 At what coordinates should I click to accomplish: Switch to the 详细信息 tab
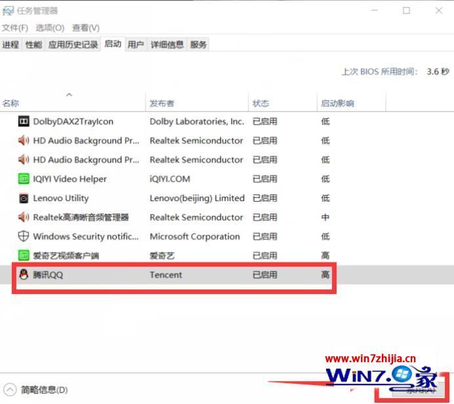[167, 45]
